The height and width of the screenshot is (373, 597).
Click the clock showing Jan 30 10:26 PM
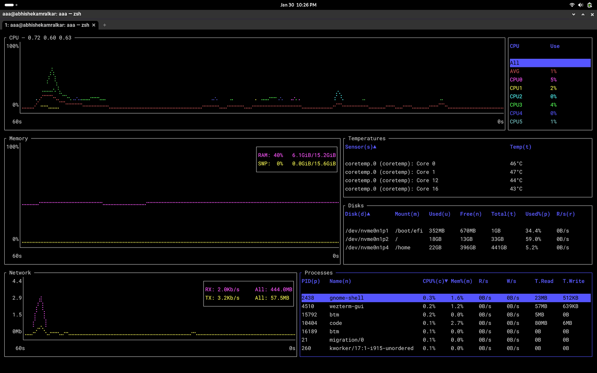[298, 5]
